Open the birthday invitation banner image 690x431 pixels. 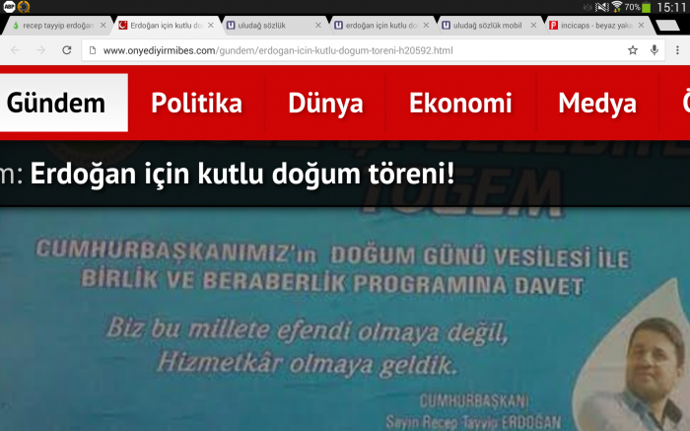coord(345,320)
